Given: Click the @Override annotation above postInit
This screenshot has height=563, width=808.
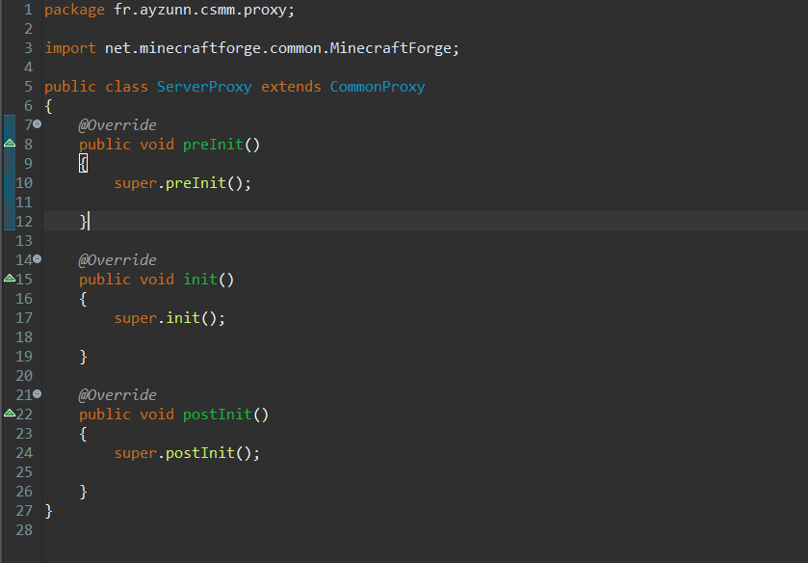Looking at the screenshot, I should [x=117, y=395].
